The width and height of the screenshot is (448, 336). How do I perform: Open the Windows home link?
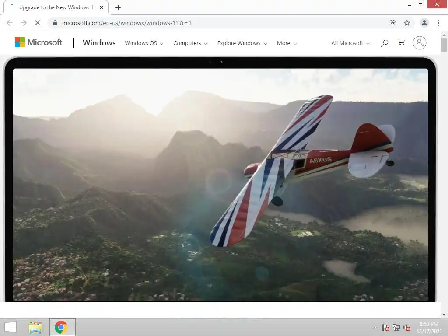point(99,43)
